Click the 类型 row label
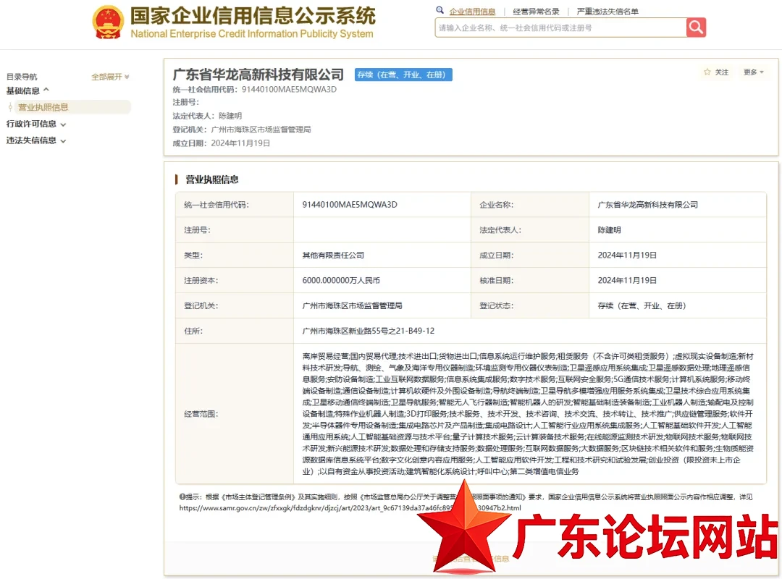782x579 pixels. tap(193, 255)
